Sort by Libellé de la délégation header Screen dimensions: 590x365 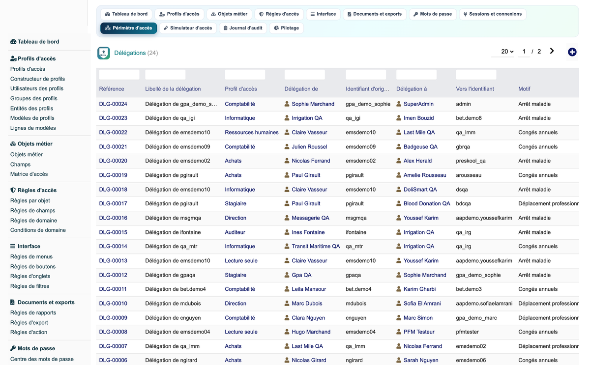(173, 89)
